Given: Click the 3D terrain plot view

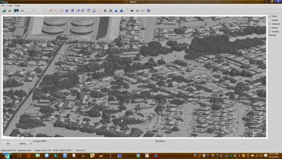Looking at the screenshot, I should coord(134,77).
